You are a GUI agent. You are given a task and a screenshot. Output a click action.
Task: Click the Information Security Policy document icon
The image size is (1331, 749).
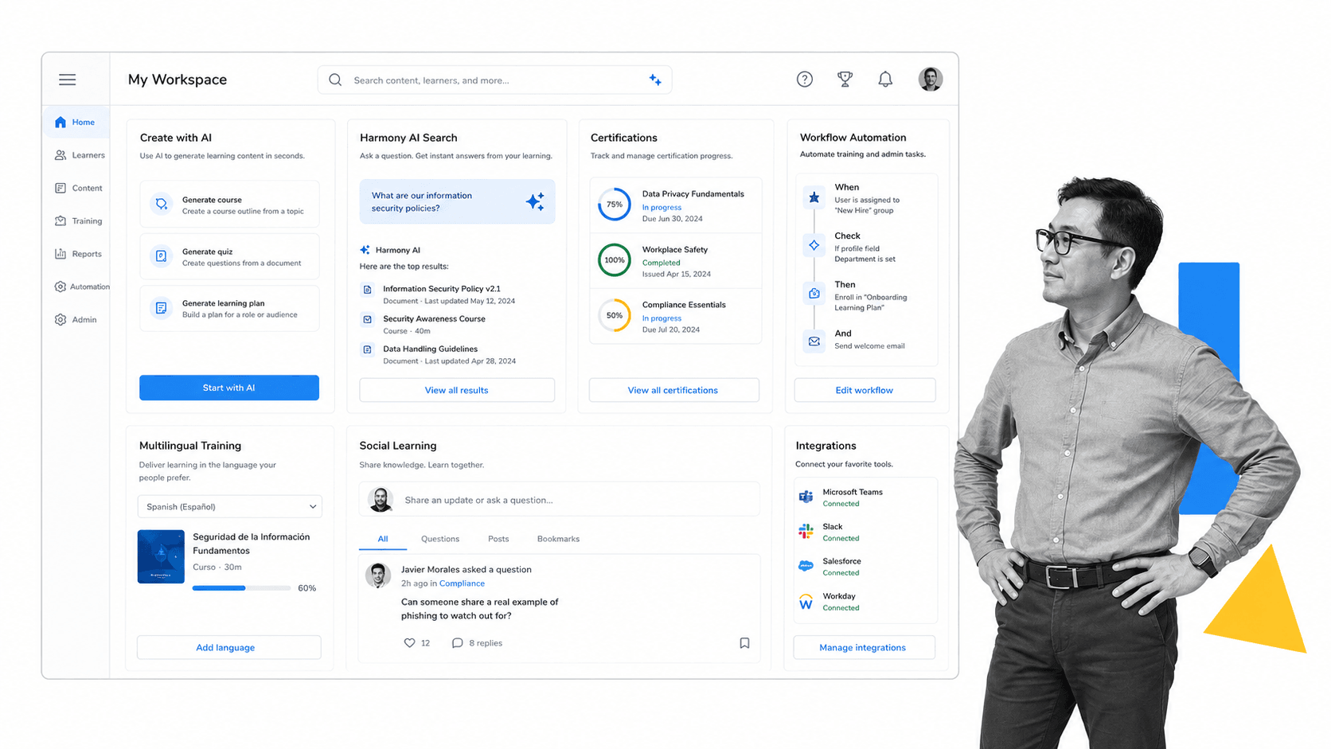tap(368, 290)
